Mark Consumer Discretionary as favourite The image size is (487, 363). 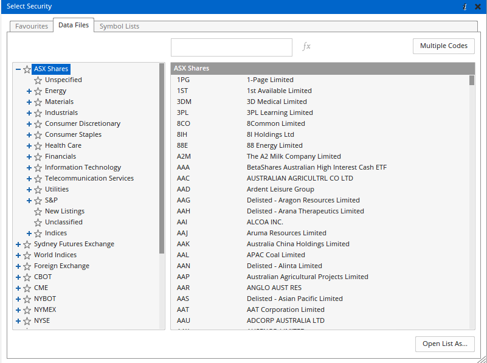coord(38,124)
